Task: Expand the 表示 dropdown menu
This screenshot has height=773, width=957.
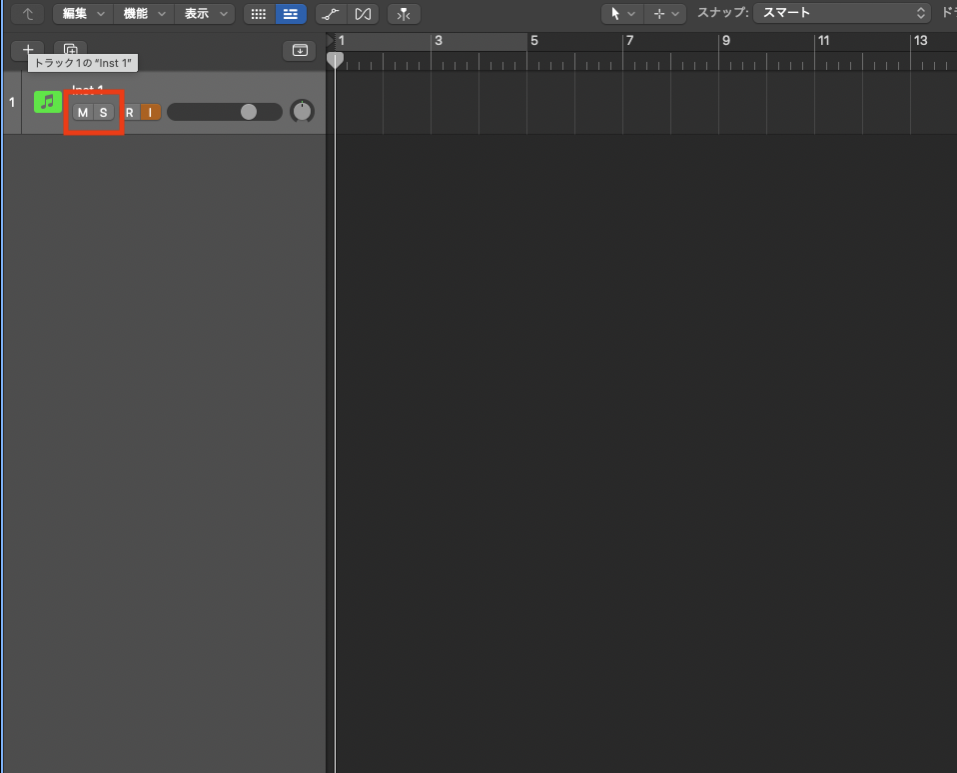Action: (x=204, y=14)
